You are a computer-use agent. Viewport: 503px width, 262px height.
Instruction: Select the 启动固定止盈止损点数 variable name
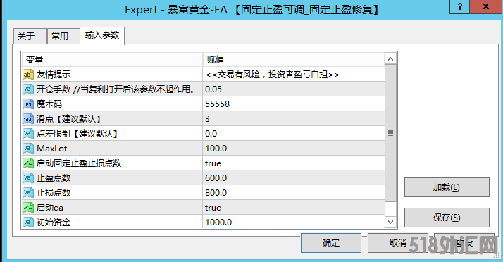pos(79,163)
